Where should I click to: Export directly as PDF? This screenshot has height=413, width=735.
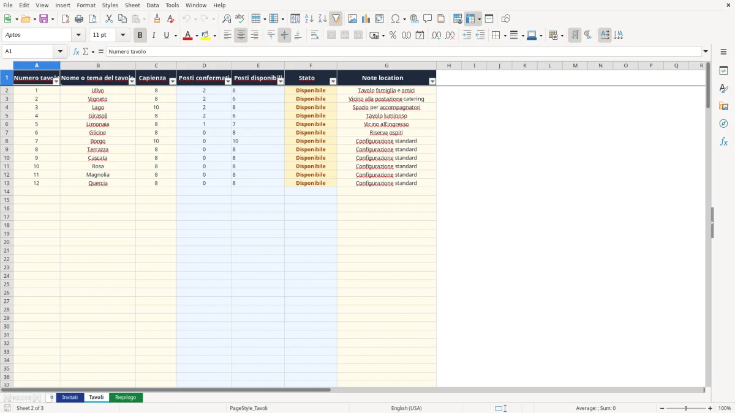click(66, 19)
